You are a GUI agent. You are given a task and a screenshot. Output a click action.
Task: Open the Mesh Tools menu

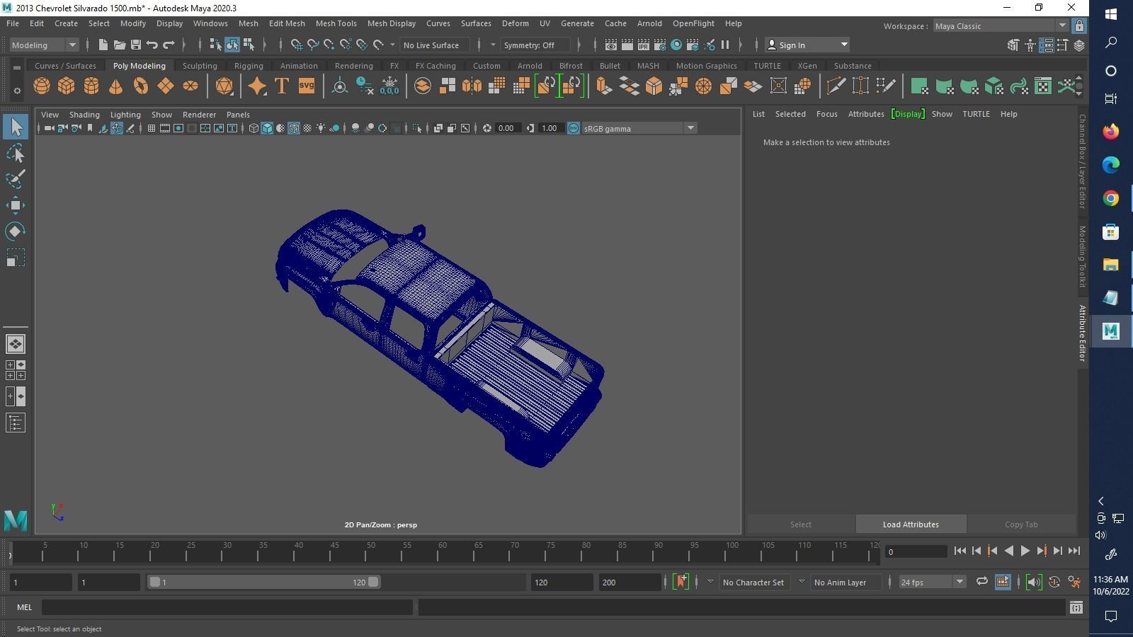(x=336, y=23)
